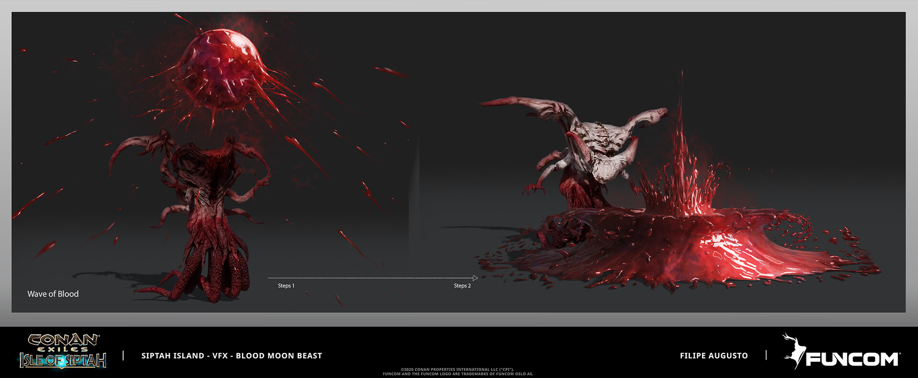Click the Funcom logo
Viewport: 918px width, 378px height.
(841, 352)
